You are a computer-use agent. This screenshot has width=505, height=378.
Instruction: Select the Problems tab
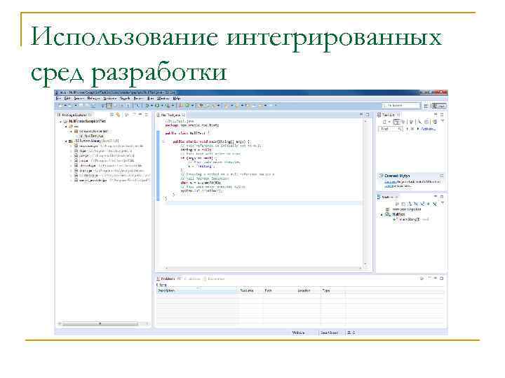click(168, 279)
